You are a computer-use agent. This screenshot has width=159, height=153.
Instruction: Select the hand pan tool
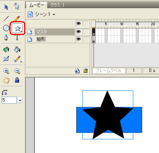coord(6,80)
